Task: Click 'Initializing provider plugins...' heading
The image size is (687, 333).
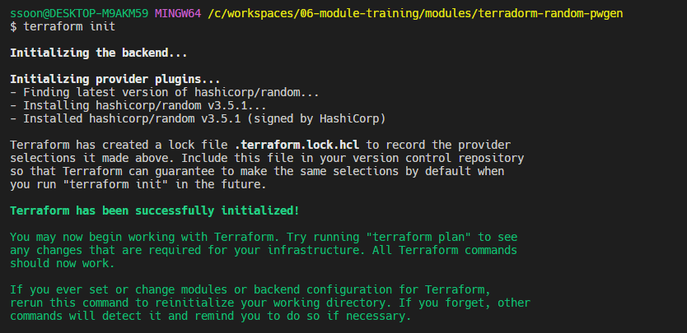Action: [115, 79]
